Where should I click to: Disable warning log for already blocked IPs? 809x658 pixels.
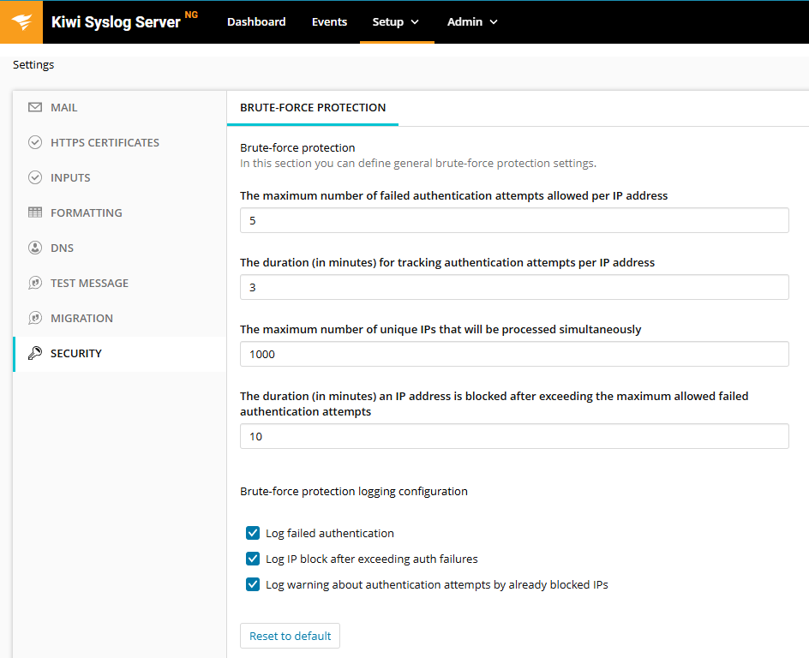pyautogui.click(x=253, y=584)
